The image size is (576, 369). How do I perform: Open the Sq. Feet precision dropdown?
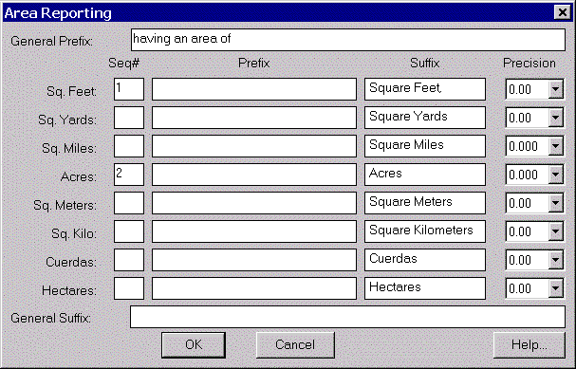(x=555, y=89)
